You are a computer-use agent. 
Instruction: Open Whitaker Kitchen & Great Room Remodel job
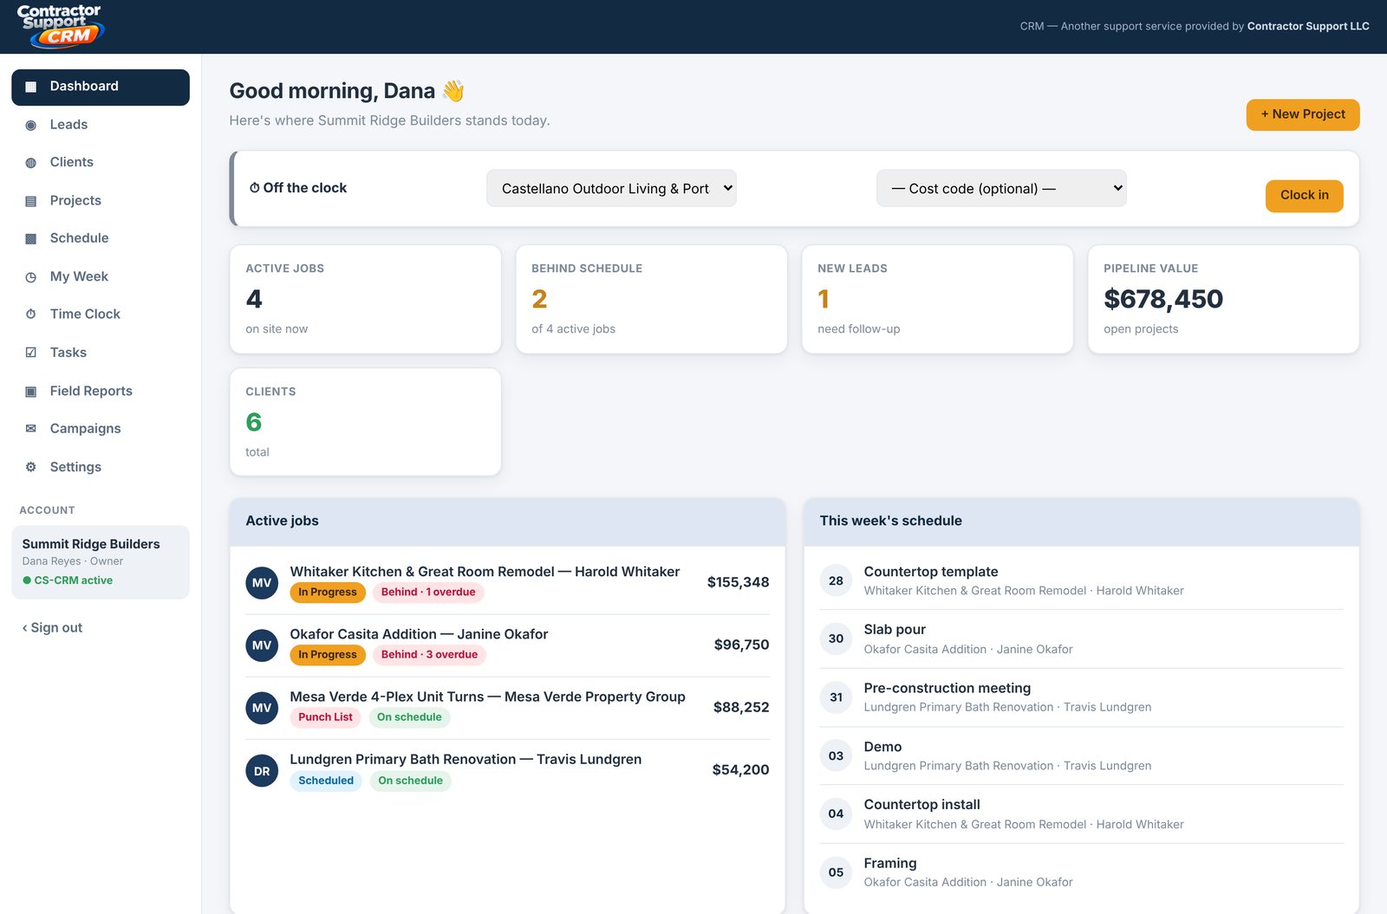pos(507,582)
